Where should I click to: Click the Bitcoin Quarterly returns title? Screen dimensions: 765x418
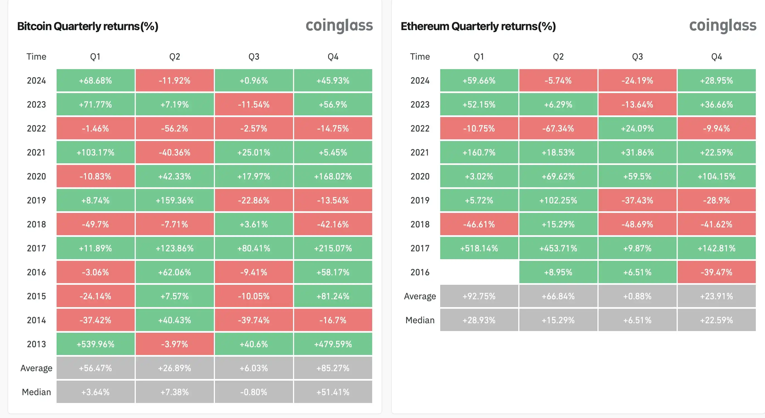click(x=88, y=26)
